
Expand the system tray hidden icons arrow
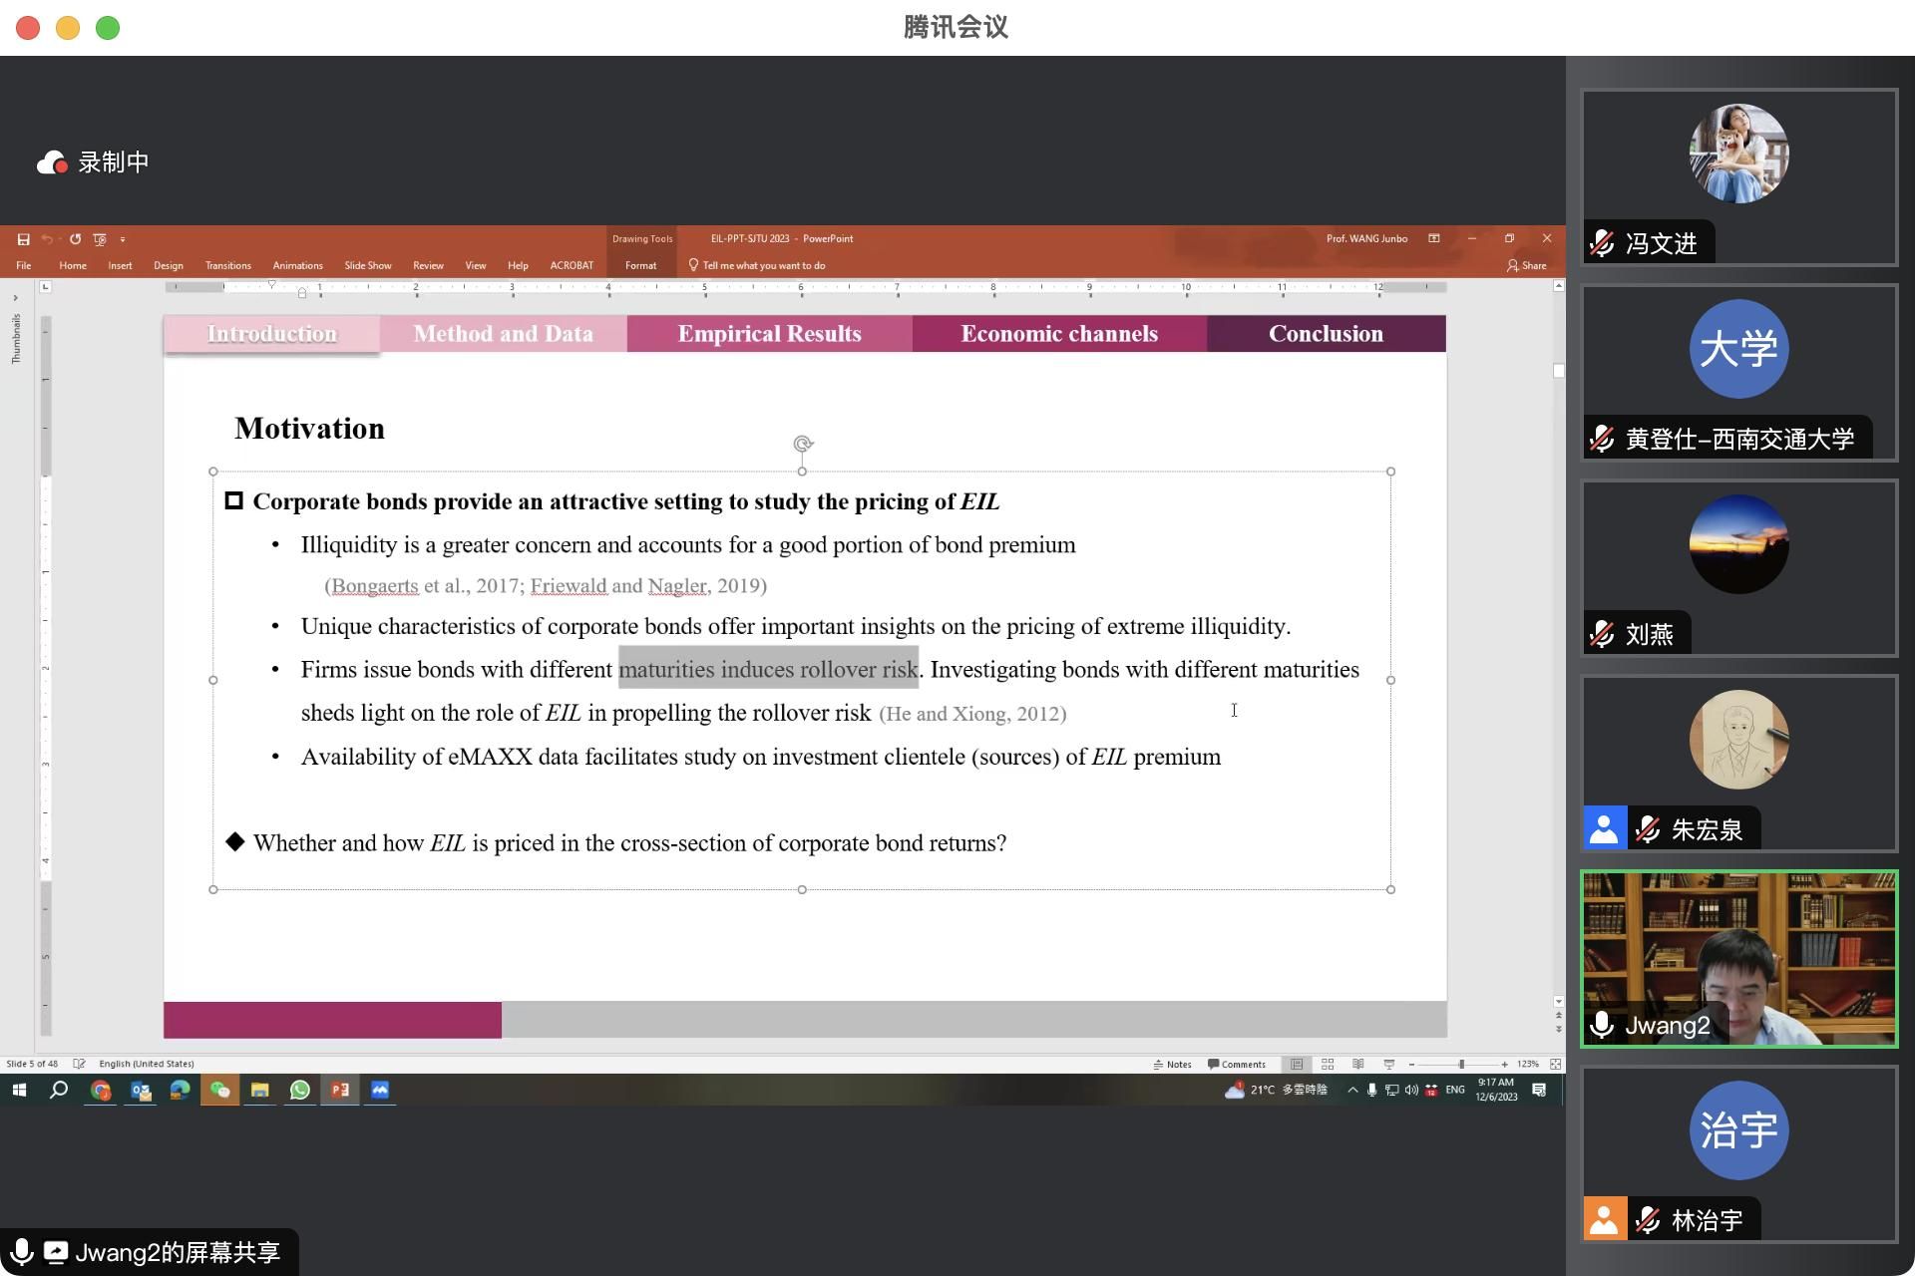(x=1352, y=1091)
